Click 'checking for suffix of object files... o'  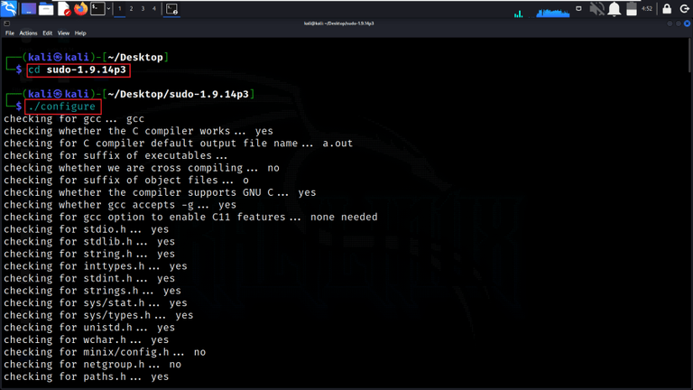coord(126,181)
